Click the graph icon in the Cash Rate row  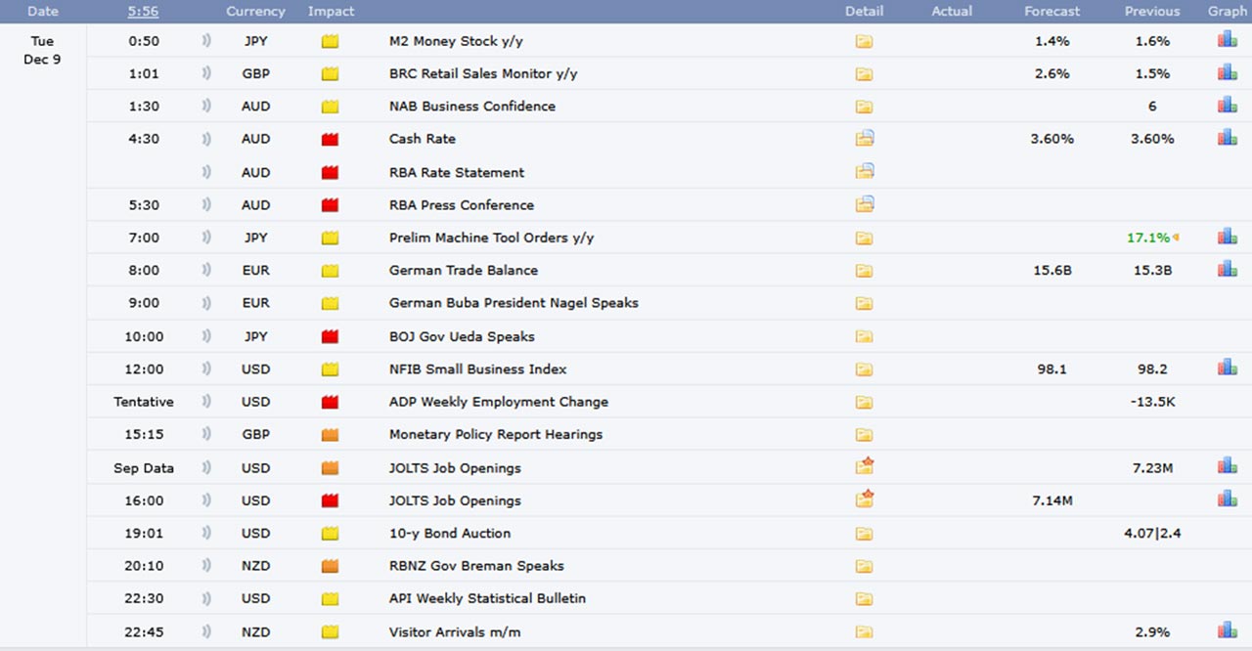point(1227,138)
